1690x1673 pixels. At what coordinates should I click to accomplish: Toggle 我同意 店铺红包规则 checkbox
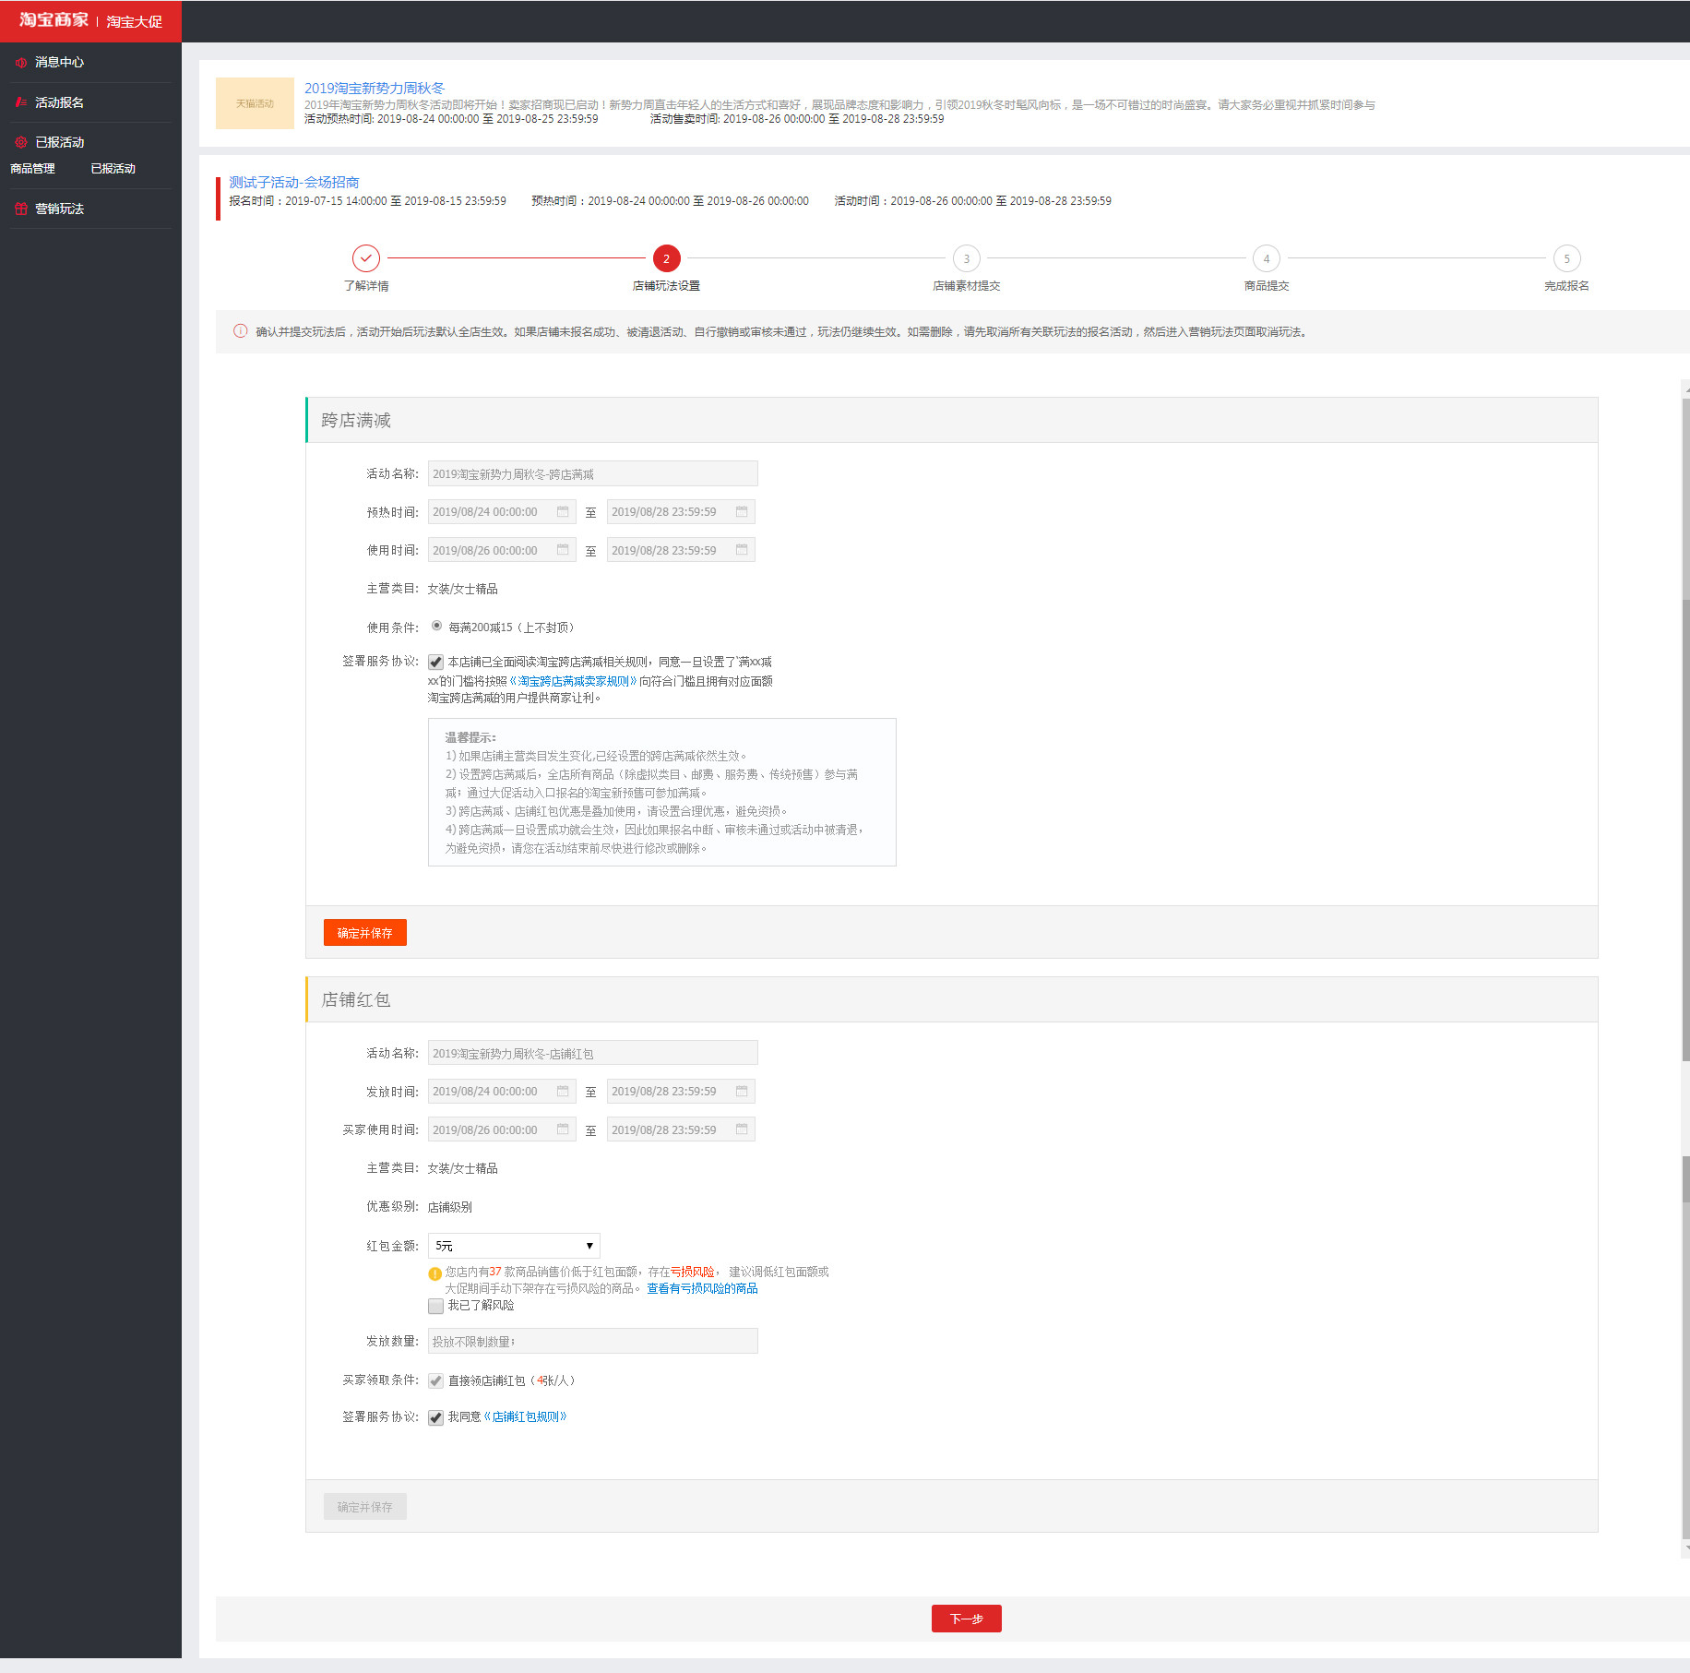click(435, 1417)
